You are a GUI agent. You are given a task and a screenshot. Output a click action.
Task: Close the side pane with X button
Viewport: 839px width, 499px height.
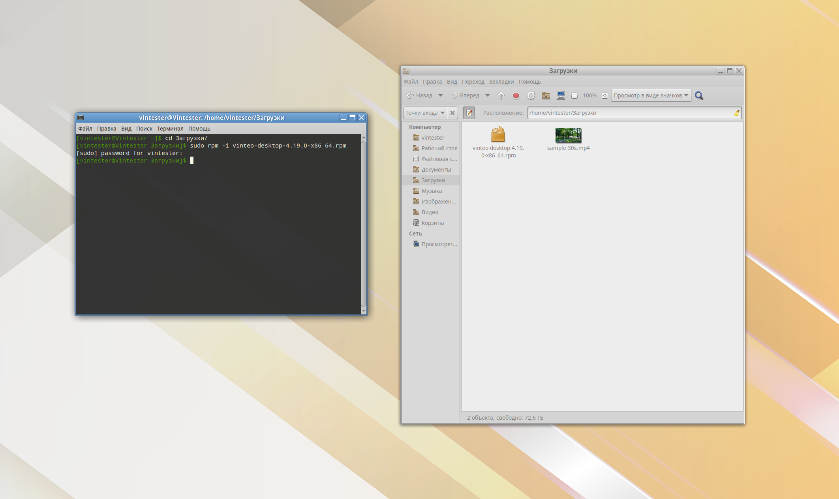[452, 113]
